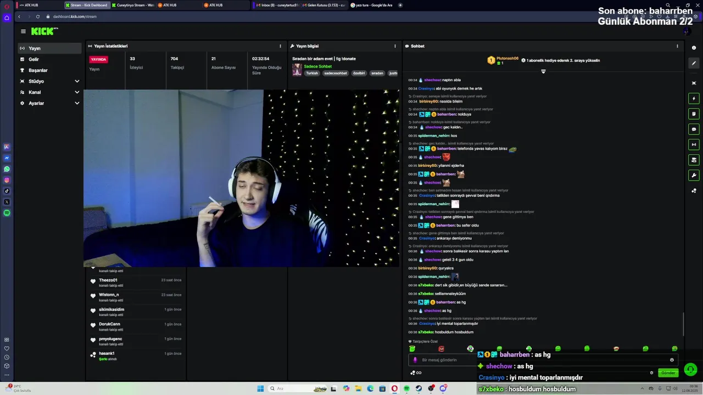Click the YAYINDA live status badge
Image resolution: width=703 pixels, height=395 pixels.
[99, 59]
